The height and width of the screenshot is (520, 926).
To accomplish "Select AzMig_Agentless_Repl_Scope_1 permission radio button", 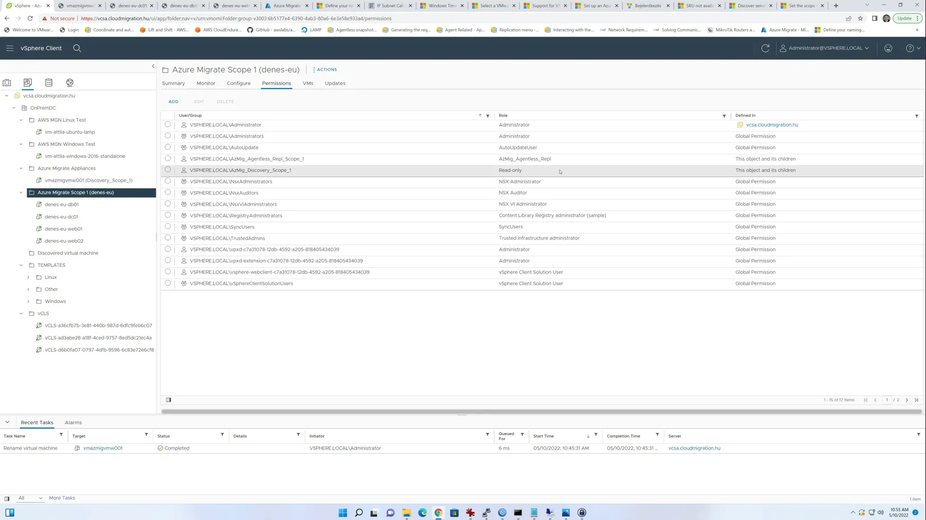I will pos(168,158).
